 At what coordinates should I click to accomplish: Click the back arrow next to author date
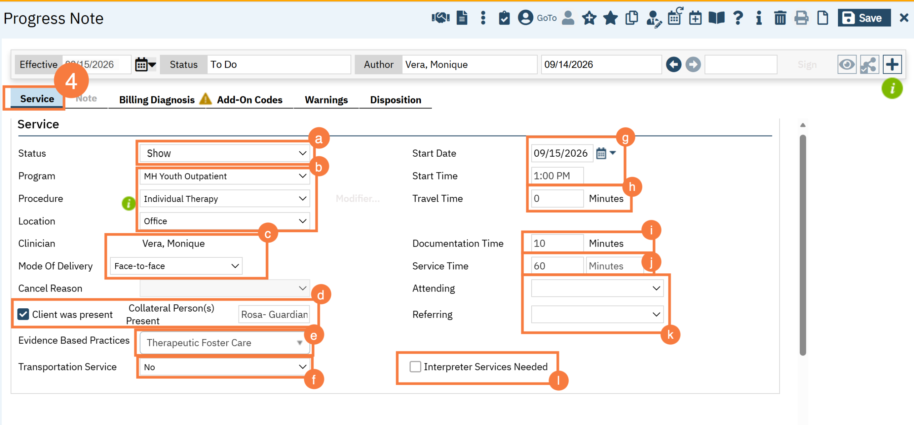pos(673,65)
